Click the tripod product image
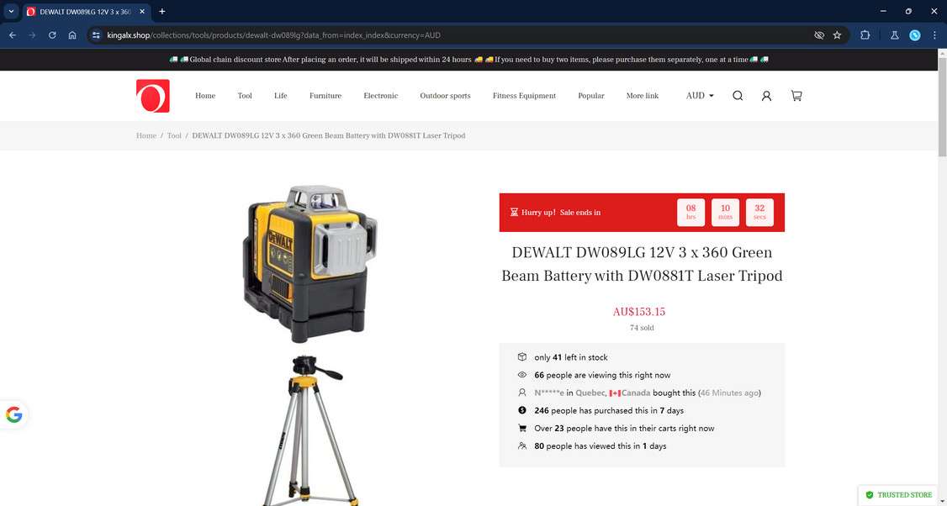 click(310, 430)
